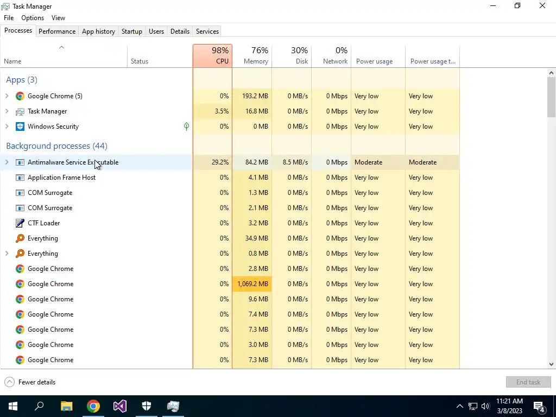Click the Task Manager process icon
The width and height of the screenshot is (556, 417).
click(x=20, y=111)
